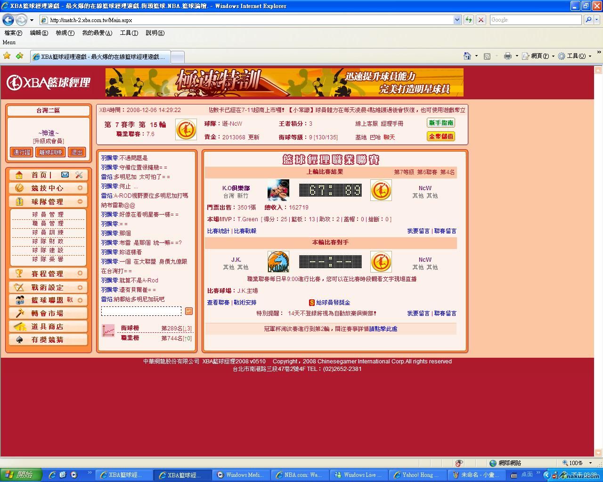603x482 pixels.
Task: Click the Favorites star icon
Action: pos(7,56)
